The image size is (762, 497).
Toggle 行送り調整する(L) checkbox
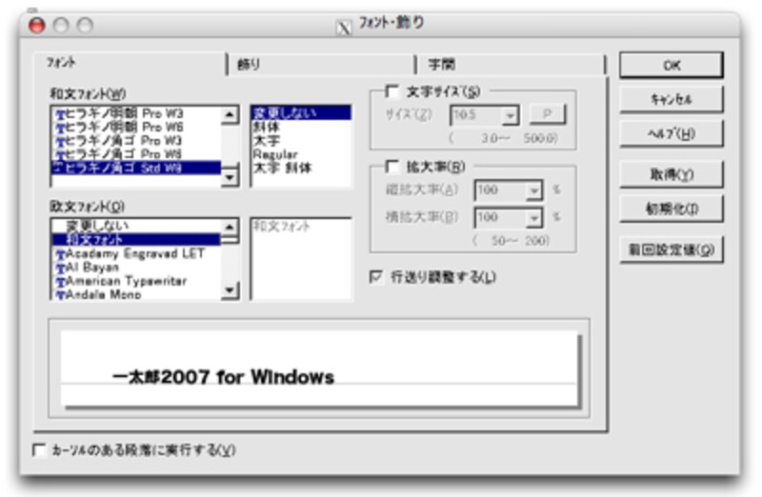(375, 277)
